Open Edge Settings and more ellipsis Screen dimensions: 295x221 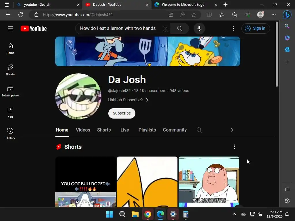(x=274, y=15)
